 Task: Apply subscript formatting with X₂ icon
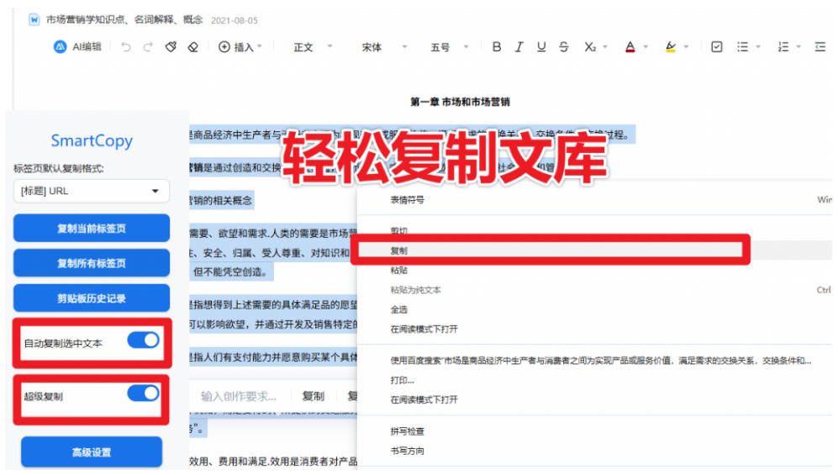click(x=589, y=47)
